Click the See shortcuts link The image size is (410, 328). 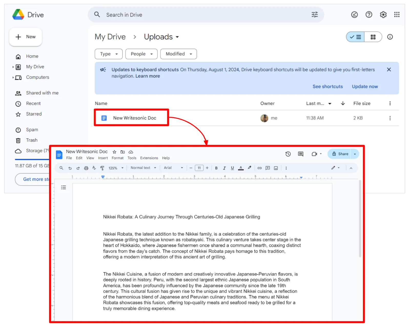point(327,86)
